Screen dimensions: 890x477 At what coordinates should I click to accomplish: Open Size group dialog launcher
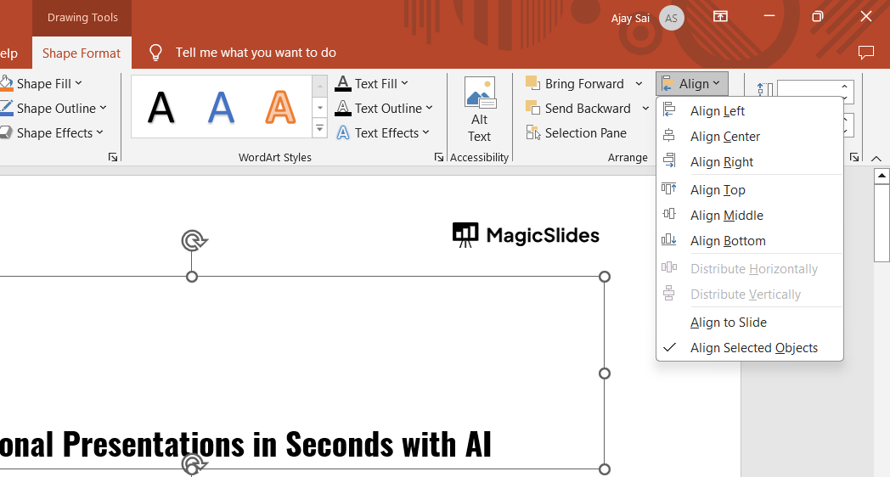854,157
